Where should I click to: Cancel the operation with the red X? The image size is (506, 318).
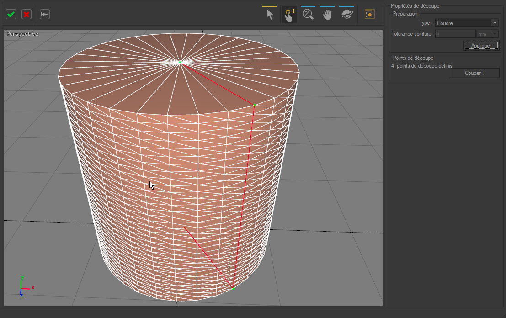click(x=27, y=14)
